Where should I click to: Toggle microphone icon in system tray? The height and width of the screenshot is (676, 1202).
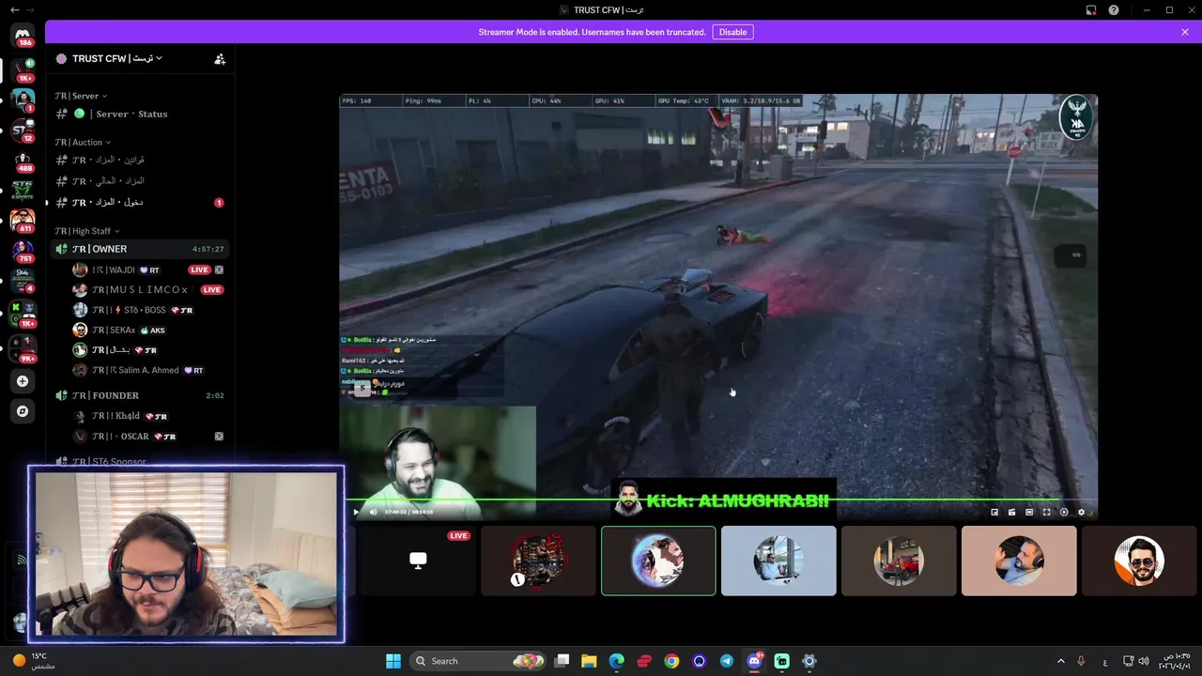tap(1081, 661)
